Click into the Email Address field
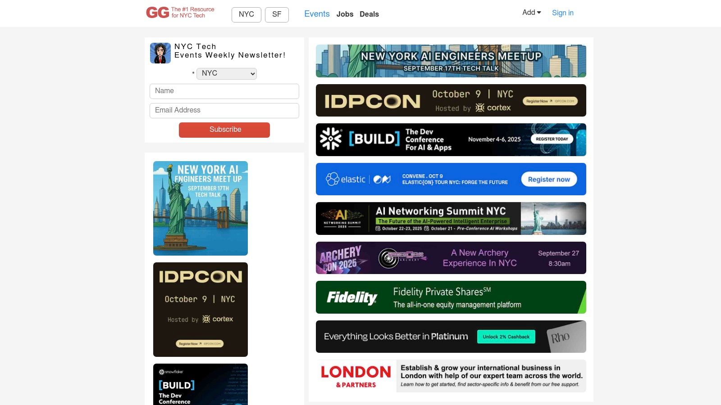 pyautogui.click(x=224, y=110)
